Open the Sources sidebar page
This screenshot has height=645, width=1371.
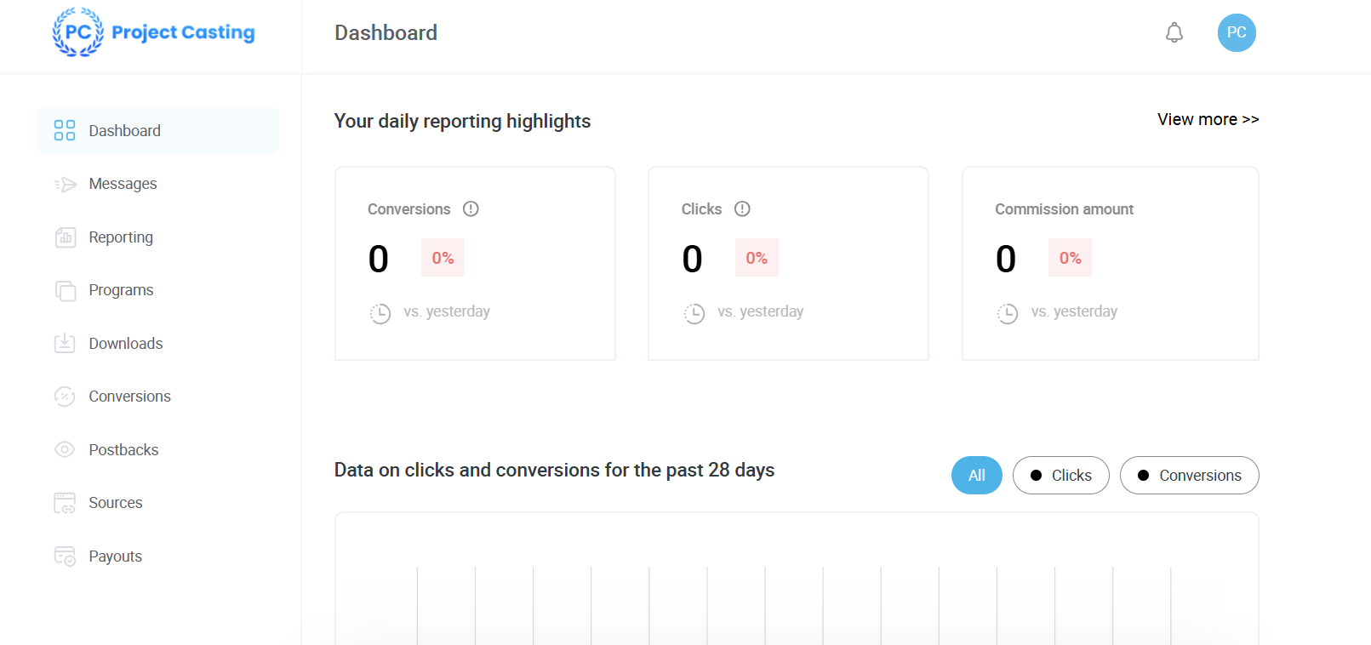pyautogui.click(x=116, y=503)
